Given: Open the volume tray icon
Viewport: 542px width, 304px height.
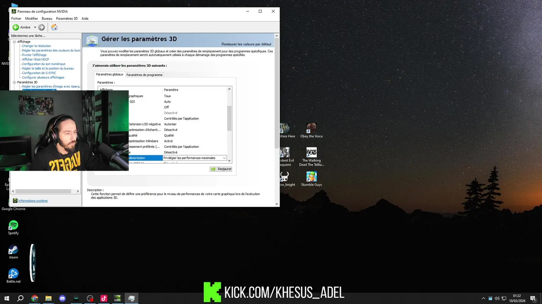Looking at the screenshot, I should pos(497,299).
